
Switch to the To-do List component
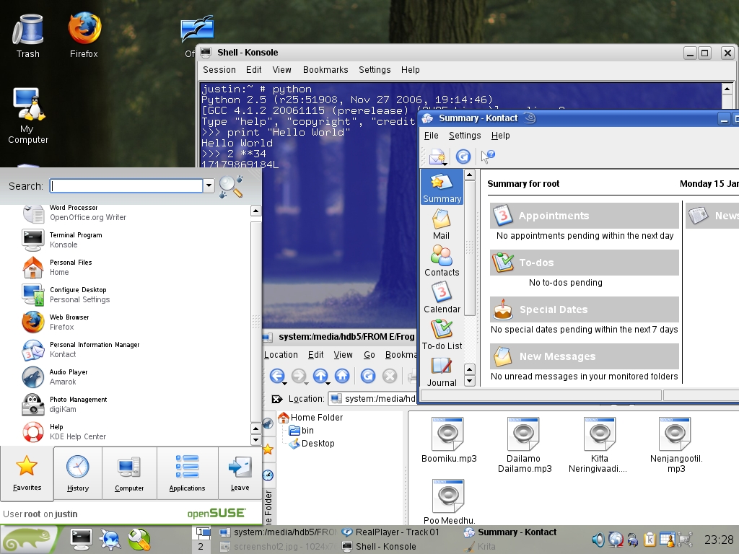point(442,334)
